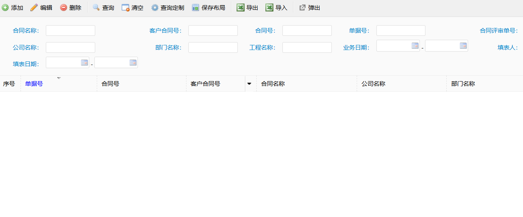
Task: Click the Excel icon of 导入
Action: tap(269, 7)
